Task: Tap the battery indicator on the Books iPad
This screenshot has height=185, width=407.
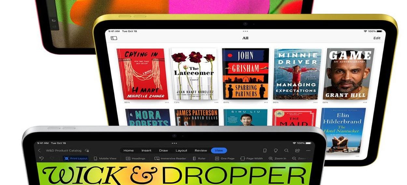Action: [379, 31]
